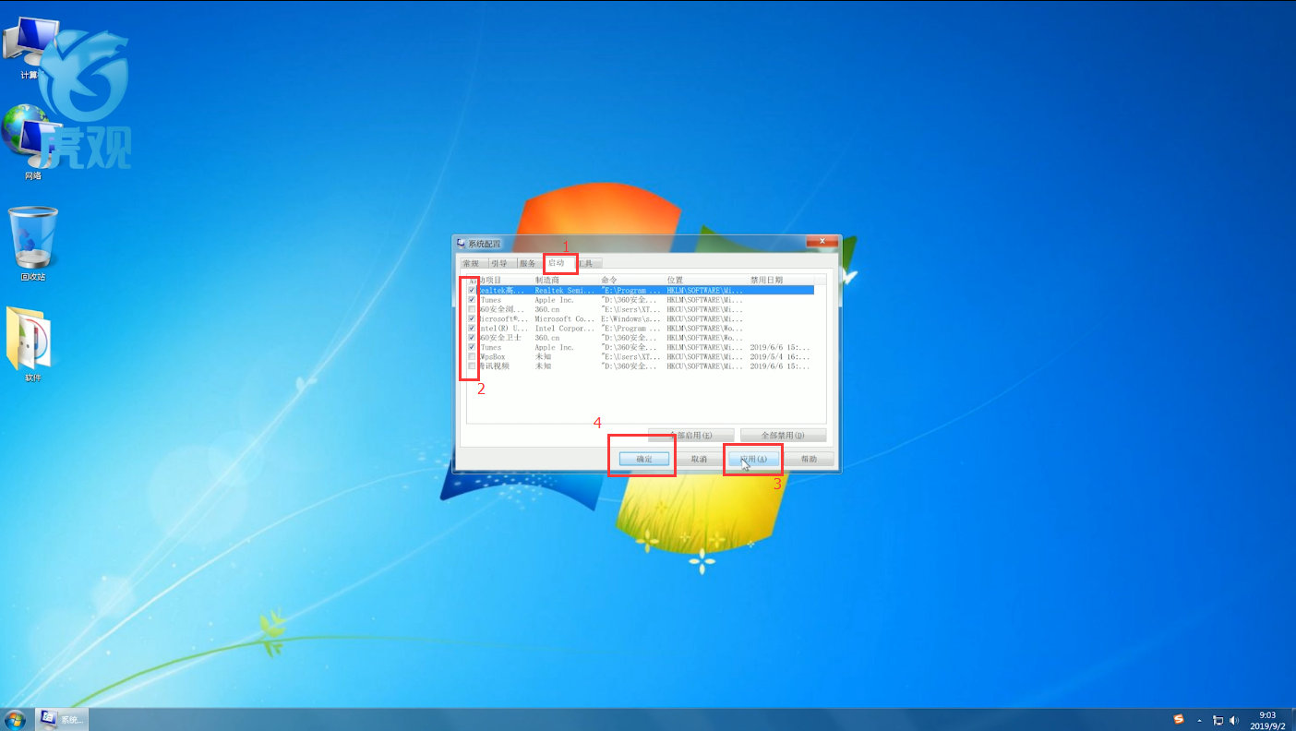Click the 取消 button
1296x731 pixels.
(x=699, y=459)
